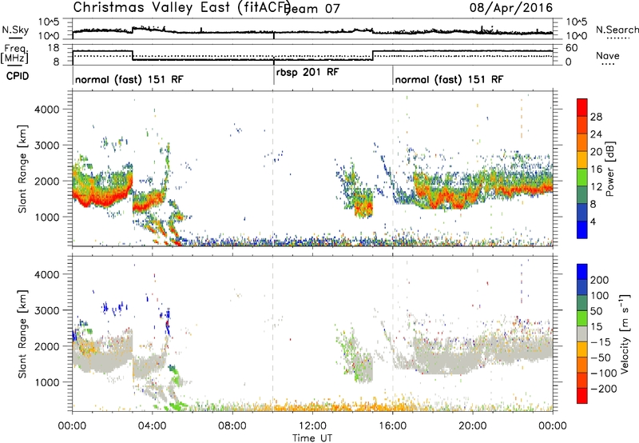Select the 04:00 time tick label
This screenshot has height=443, width=639.
coord(153,426)
